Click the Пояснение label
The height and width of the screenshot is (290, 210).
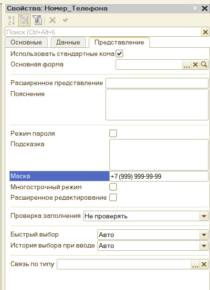28,94
